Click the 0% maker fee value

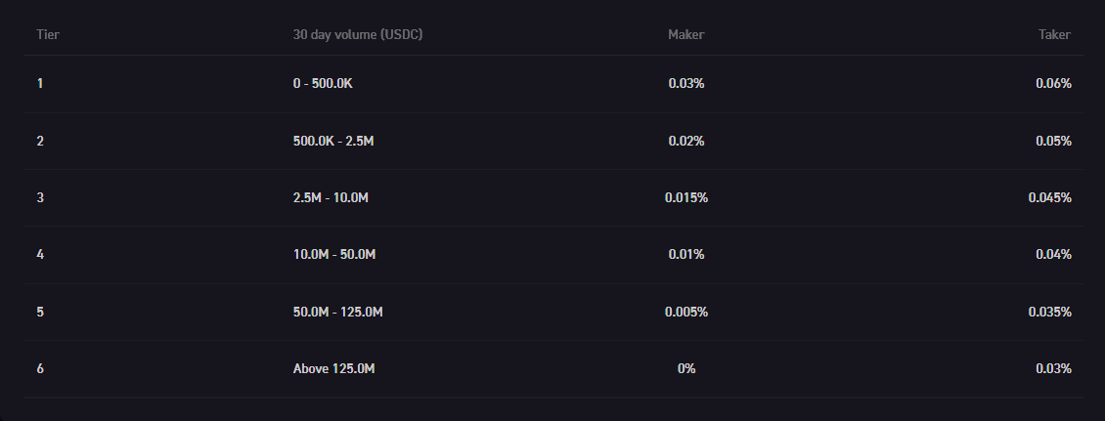[686, 369]
